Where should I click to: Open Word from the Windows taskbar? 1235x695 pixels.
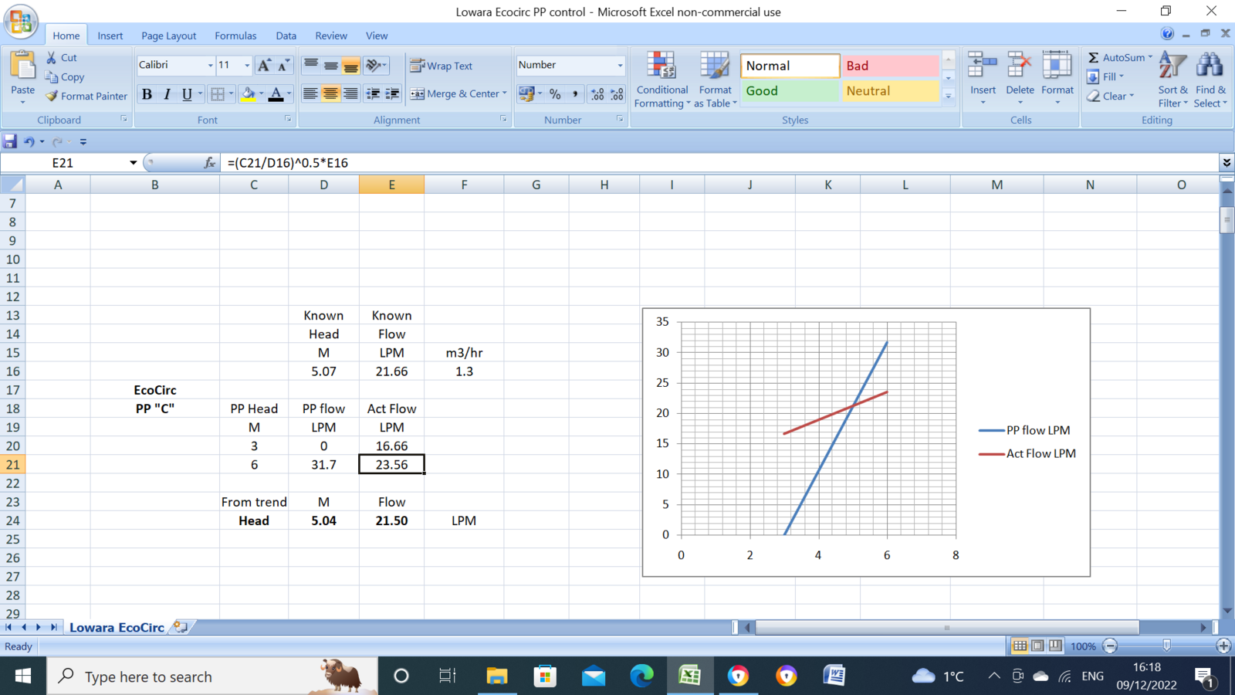click(x=834, y=676)
